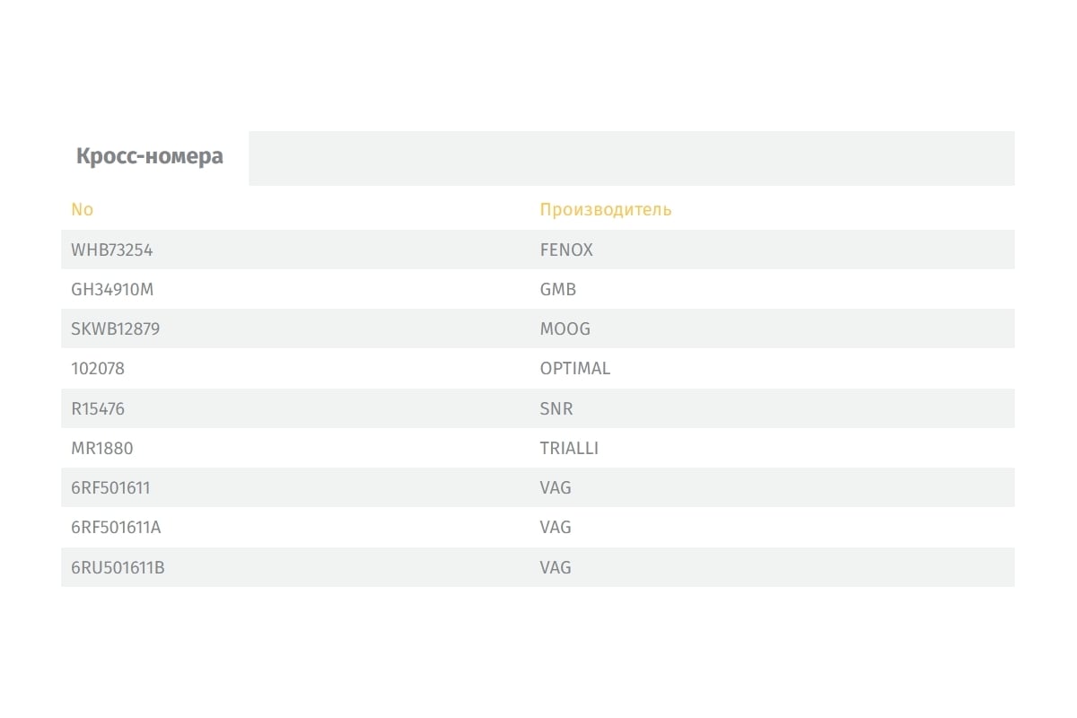Select cross-number SKWB12879
The image size is (1077, 718).
pyautogui.click(x=116, y=329)
